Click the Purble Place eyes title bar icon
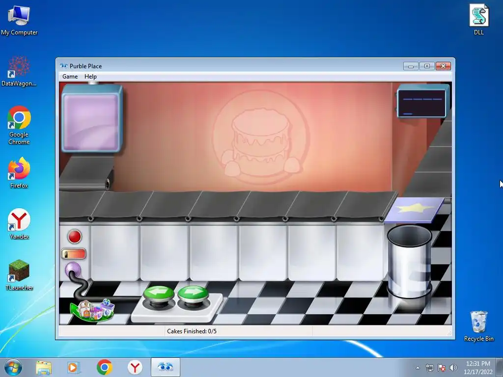503x377 pixels. pos(64,66)
